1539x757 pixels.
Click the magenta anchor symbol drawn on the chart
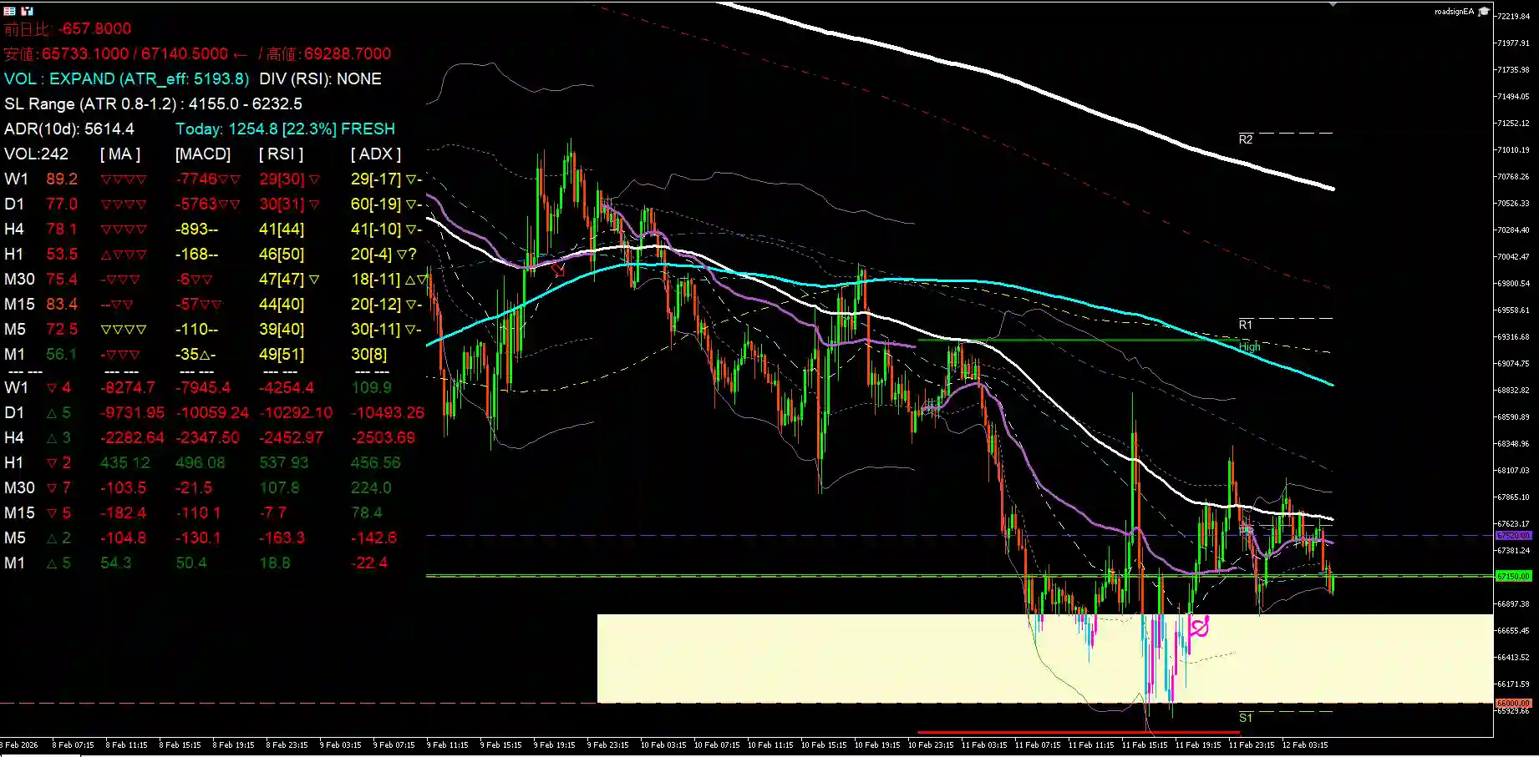coord(1199,627)
